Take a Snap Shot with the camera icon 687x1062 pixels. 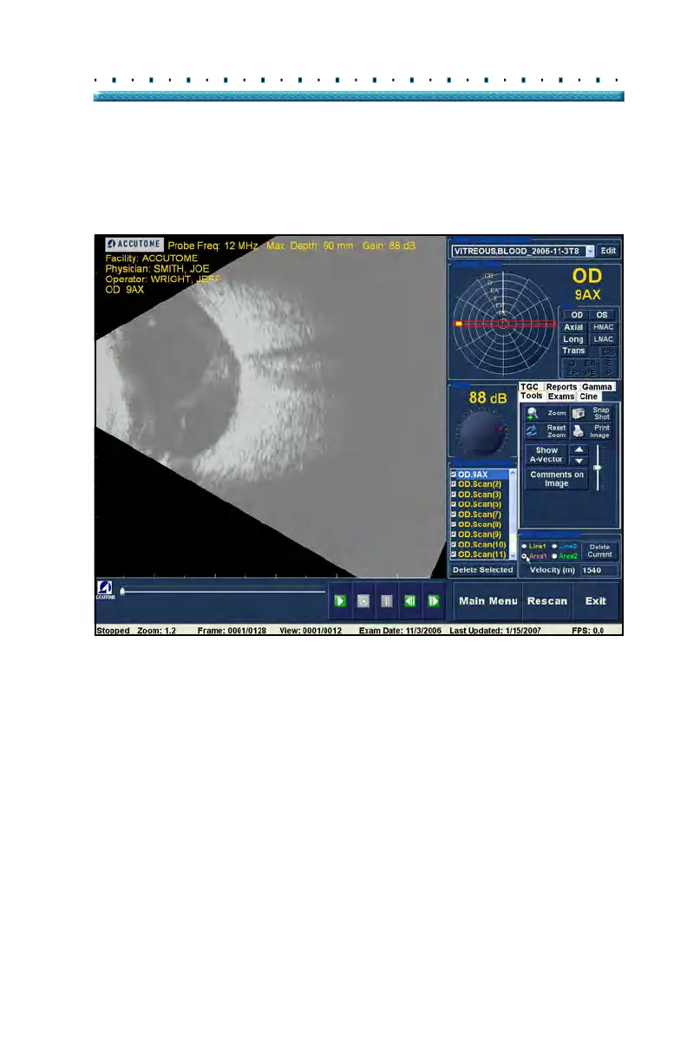click(578, 414)
